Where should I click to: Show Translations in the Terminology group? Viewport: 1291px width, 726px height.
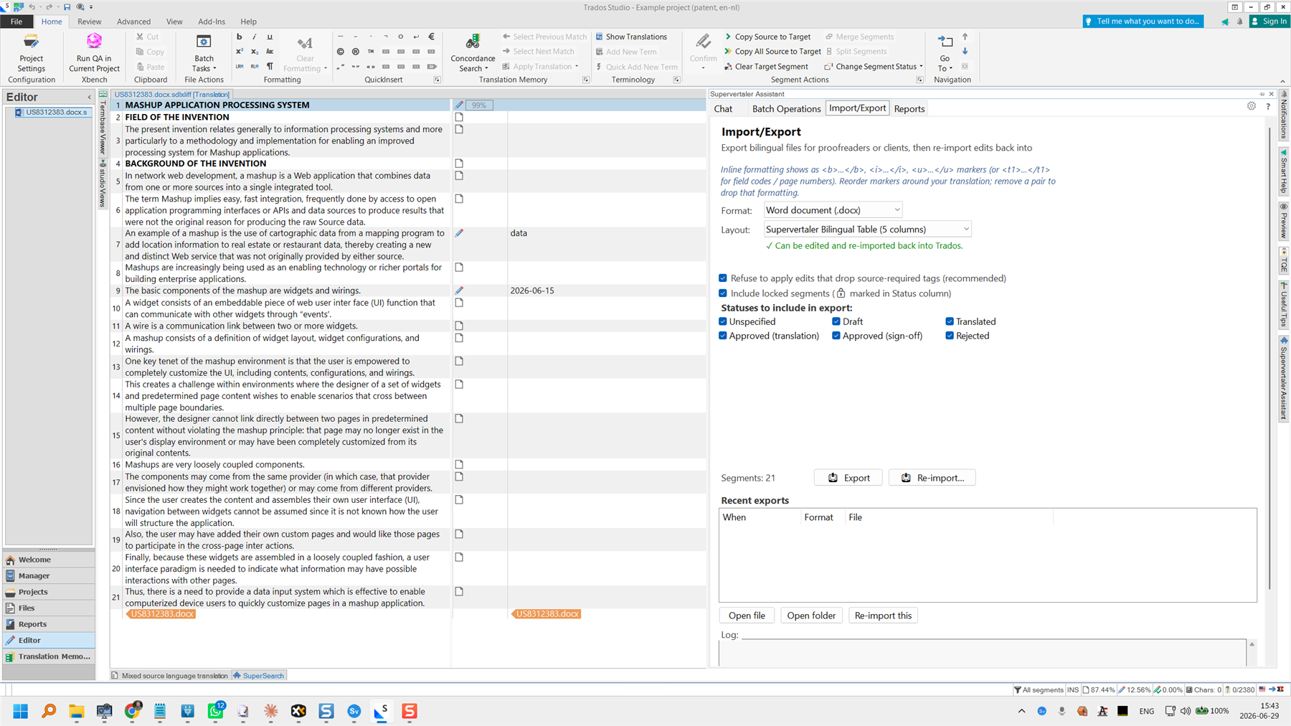click(631, 37)
